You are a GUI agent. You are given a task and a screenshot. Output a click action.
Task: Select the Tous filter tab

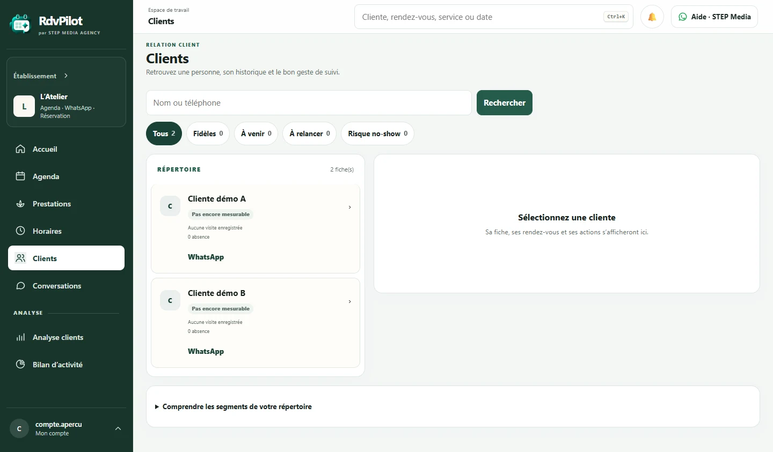164,134
